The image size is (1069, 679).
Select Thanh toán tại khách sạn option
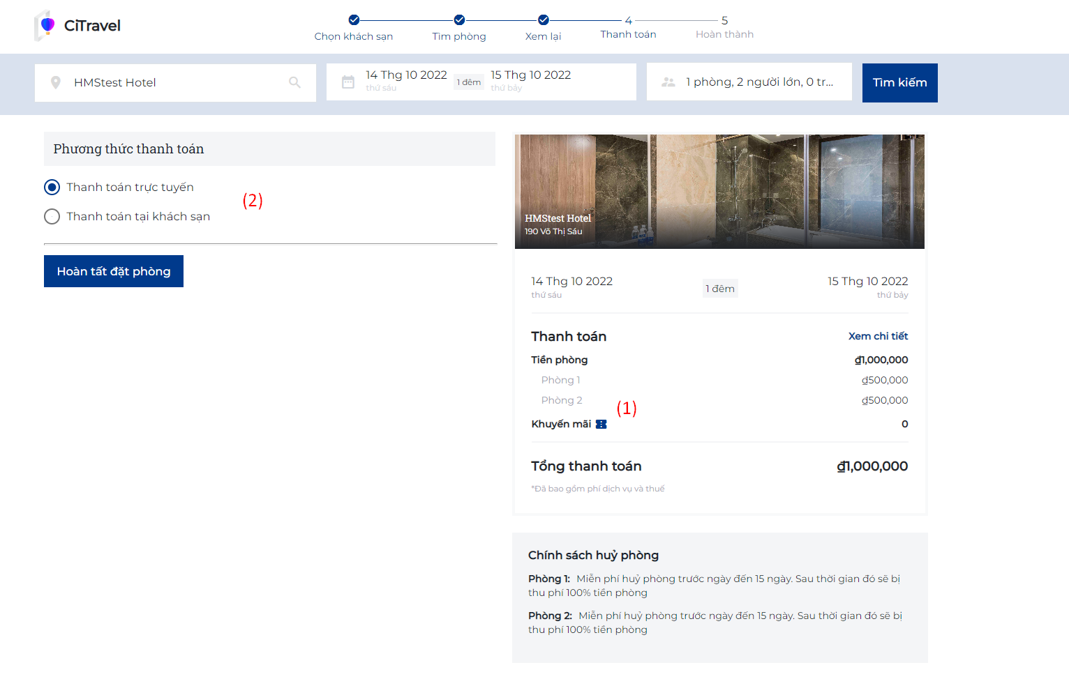click(52, 217)
